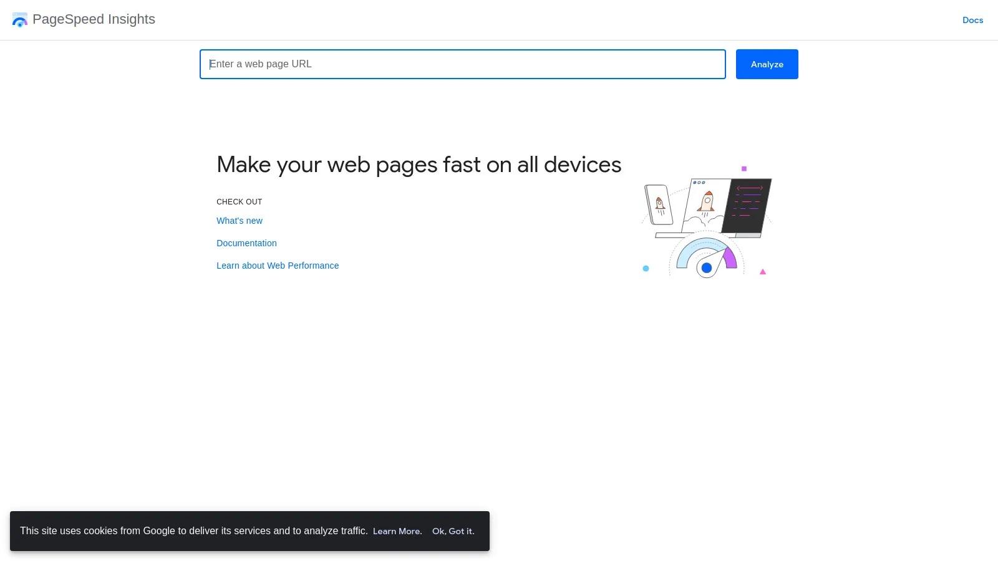The height and width of the screenshot is (561, 998).
Task: Dismiss cookies with Ok, Got it
Action: [453, 530]
